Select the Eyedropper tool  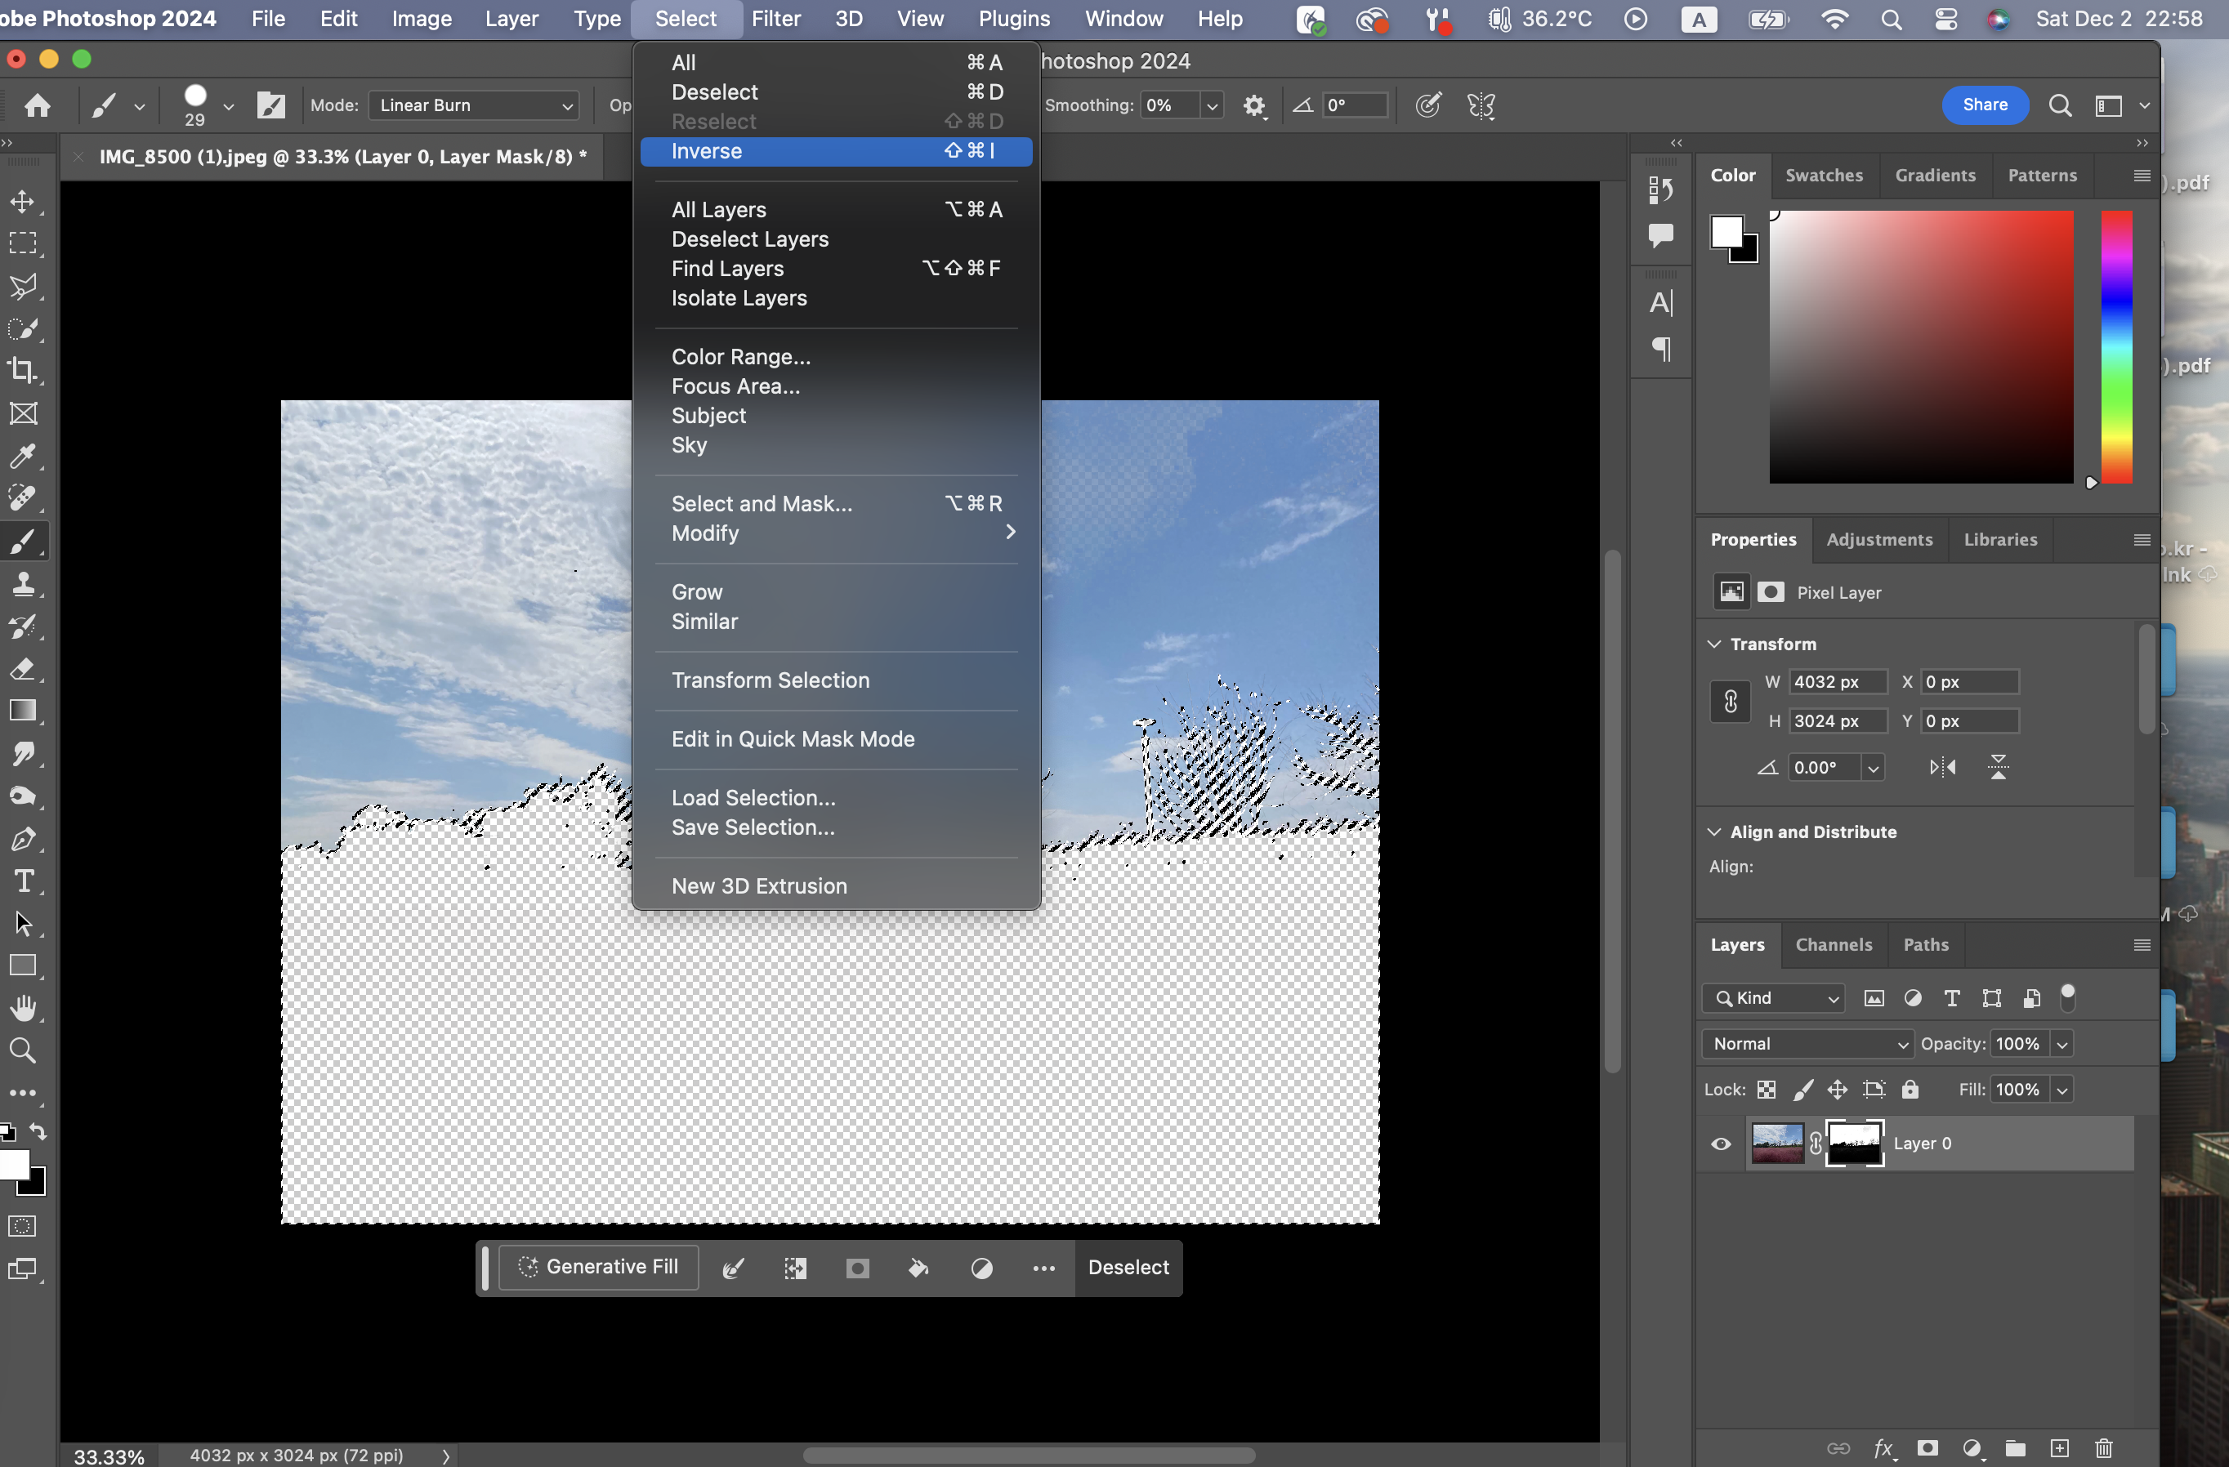click(23, 456)
